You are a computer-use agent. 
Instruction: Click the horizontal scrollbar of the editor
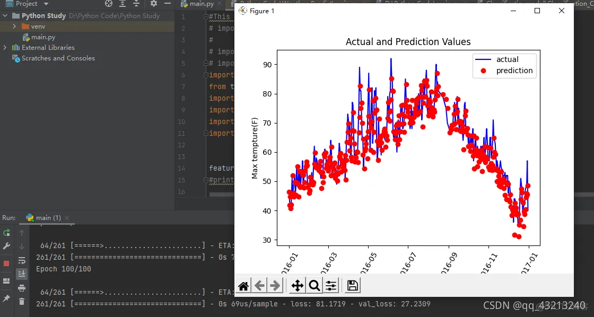[x=222, y=195]
